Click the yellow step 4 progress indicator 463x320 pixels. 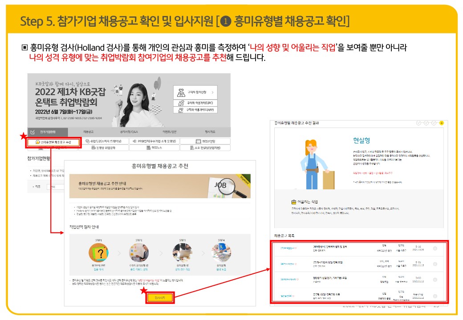tap(441, 123)
